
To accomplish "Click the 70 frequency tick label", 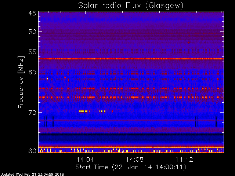I will click(x=32, y=113).
